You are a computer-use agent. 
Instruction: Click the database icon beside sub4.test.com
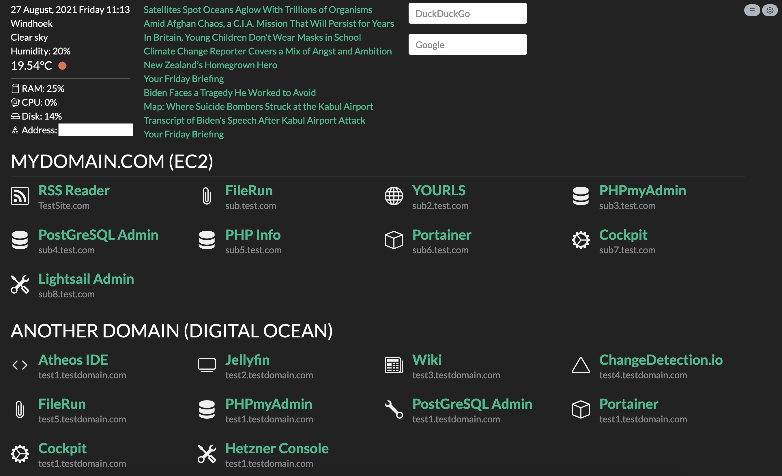click(20, 240)
